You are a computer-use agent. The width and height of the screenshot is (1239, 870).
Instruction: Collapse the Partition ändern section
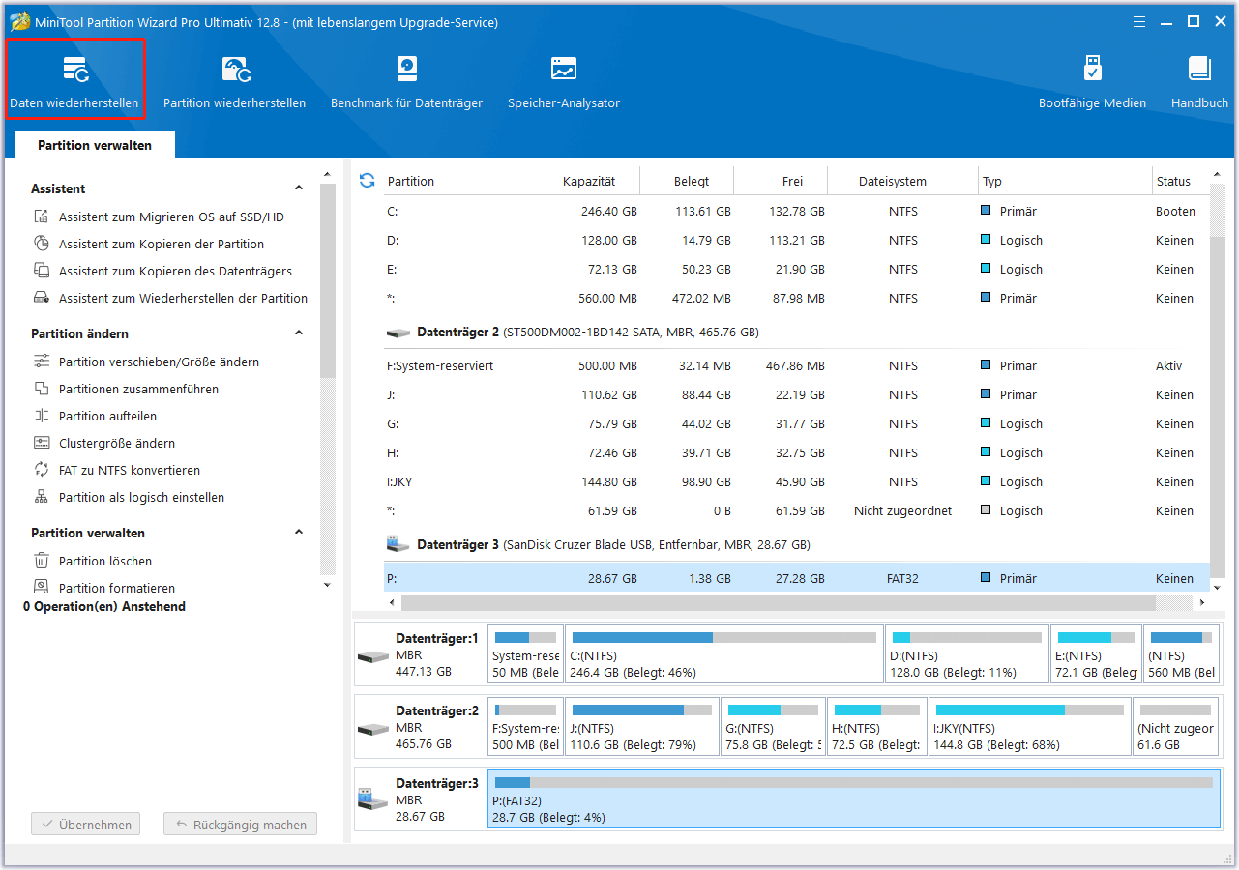click(299, 333)
